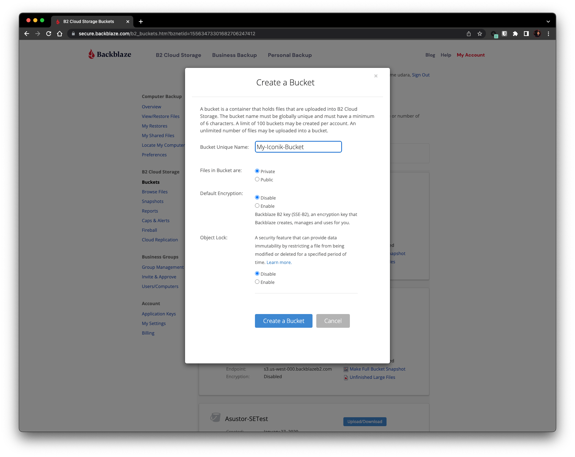Select the Public files radio button

[x=257, y=179]
